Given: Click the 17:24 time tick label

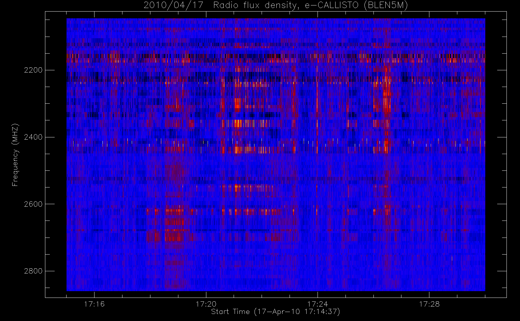Looking at the screenshot, I should (318, 304).
